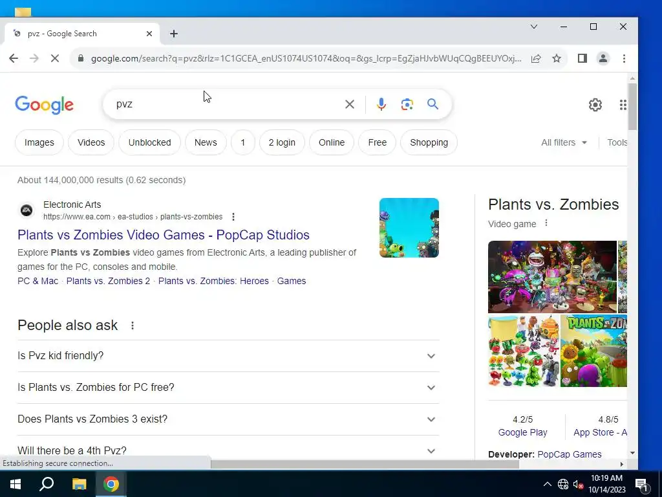The width and height of the screenshot is (662, 497).
Task: Open the Google apps grid
Action: point(623,104)
